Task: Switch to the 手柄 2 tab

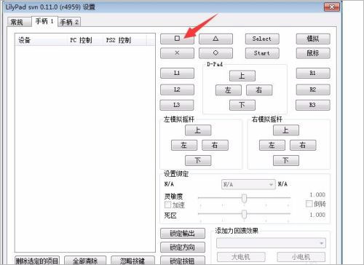Action: [x=69, y=23]
